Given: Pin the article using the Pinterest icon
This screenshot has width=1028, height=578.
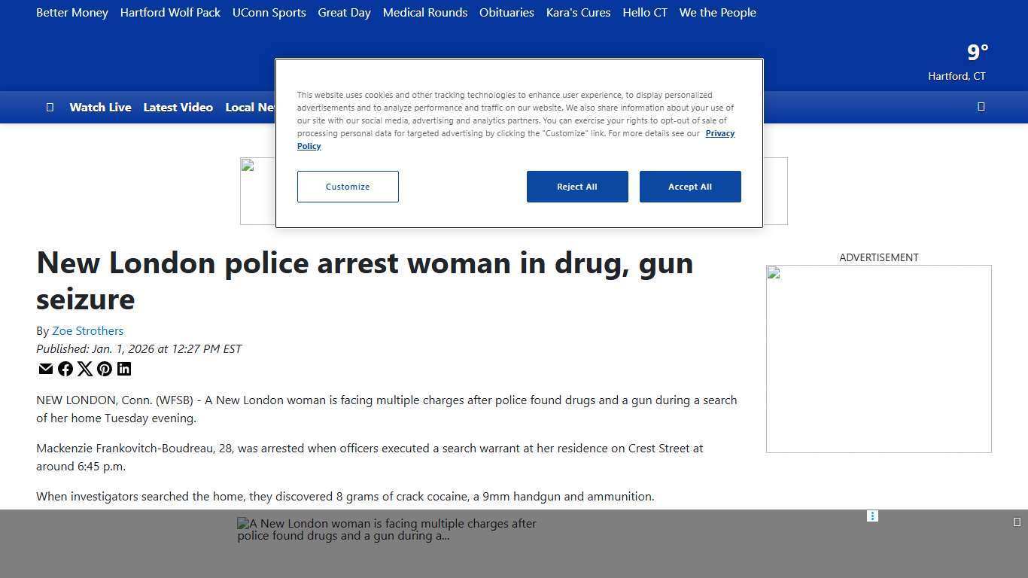Looking at the screenshot, I should [105, 369].
